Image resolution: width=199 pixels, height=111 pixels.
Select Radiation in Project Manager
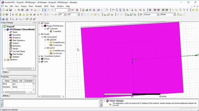click(16, 57)
